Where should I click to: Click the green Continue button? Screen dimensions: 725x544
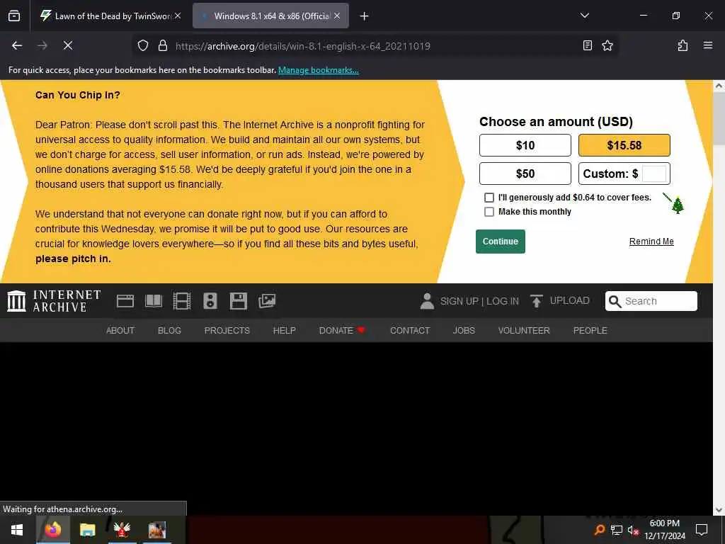coord(501,242)
